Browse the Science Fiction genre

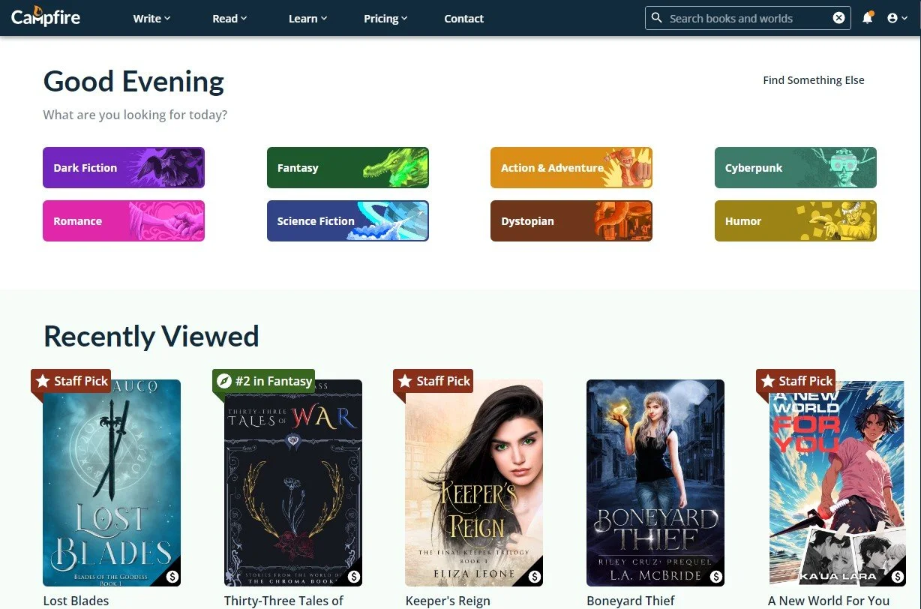[x=348, y=220]
